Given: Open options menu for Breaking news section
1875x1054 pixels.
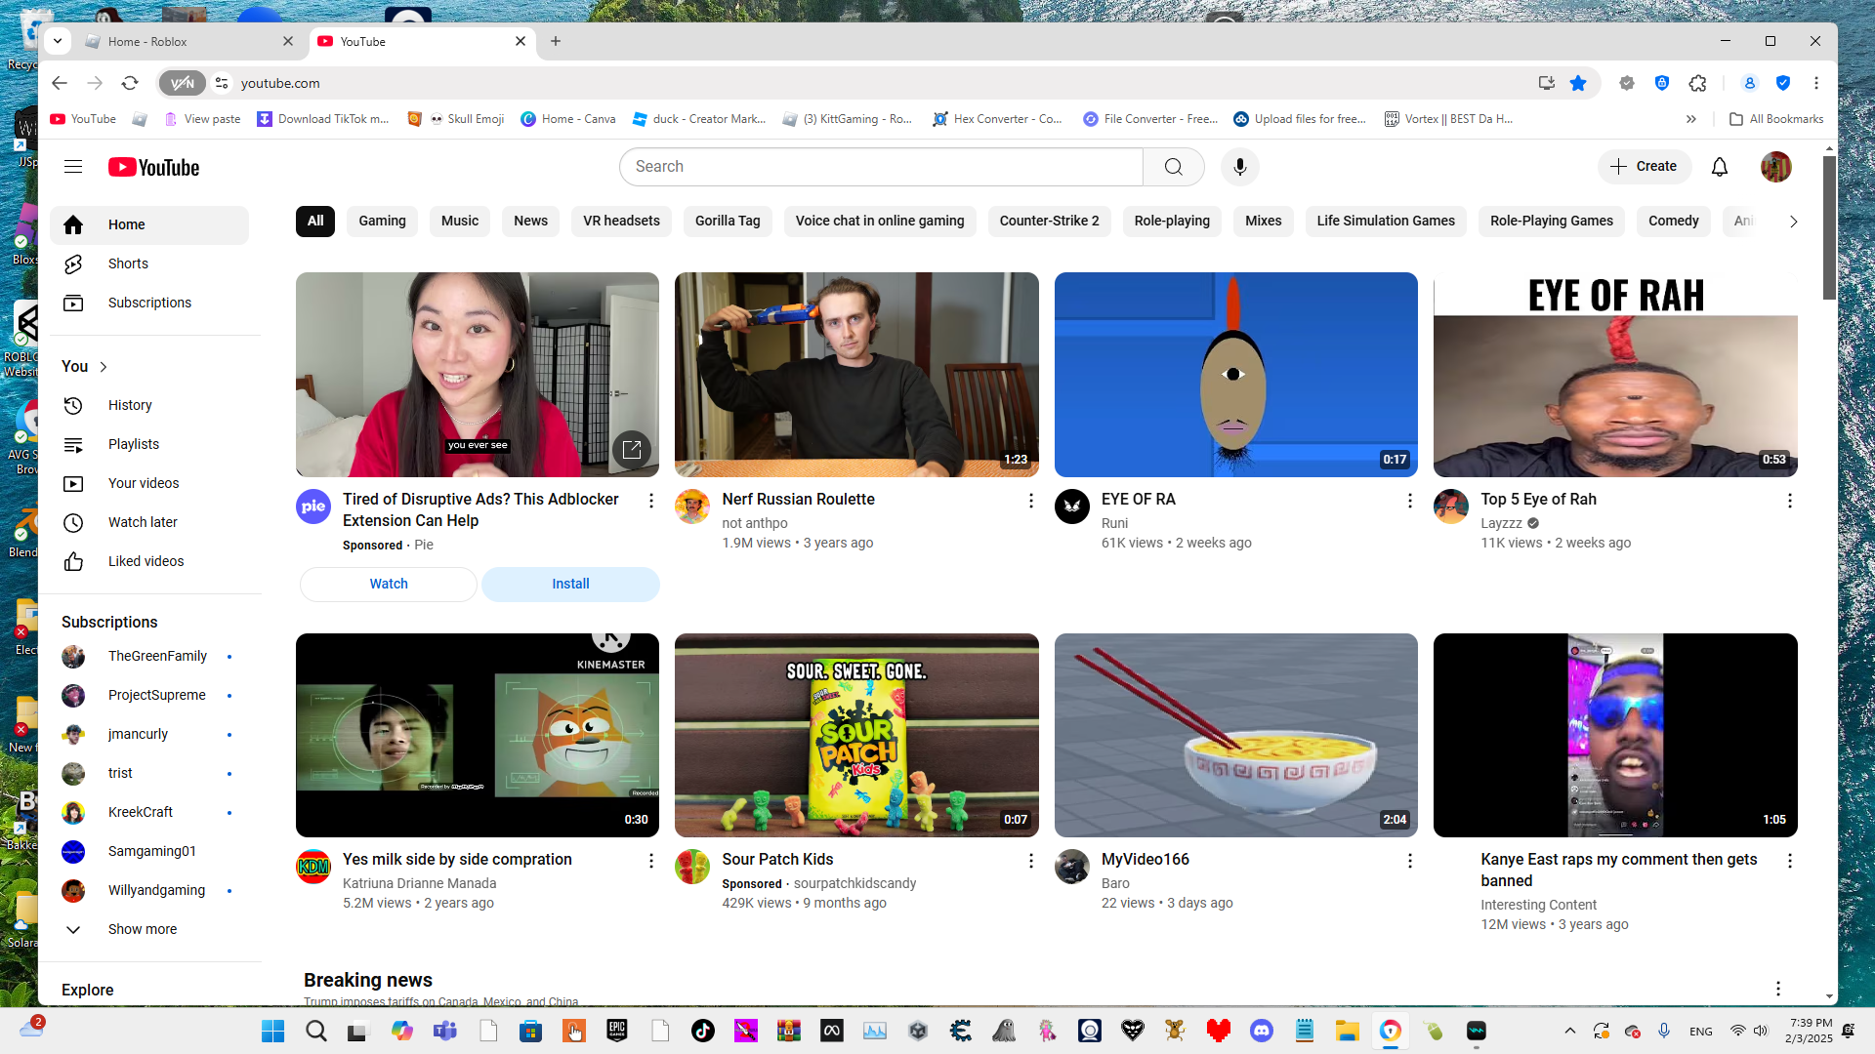Looking at the screenshot, I should (x=1777, y=989).
